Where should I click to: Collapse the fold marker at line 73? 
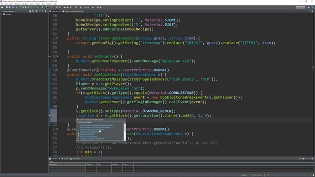(58, 129)
